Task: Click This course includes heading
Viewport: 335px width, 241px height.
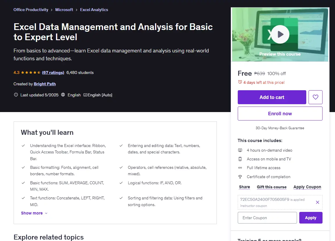Action: coord(260,141)
